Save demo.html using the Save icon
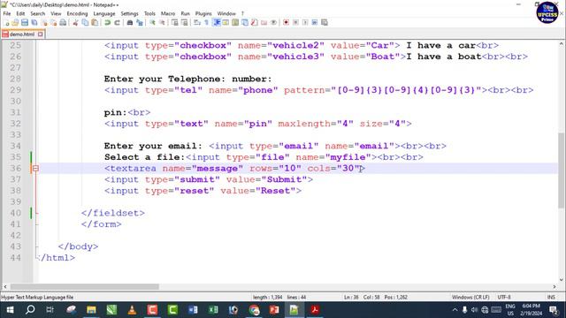 pos(25,22)
